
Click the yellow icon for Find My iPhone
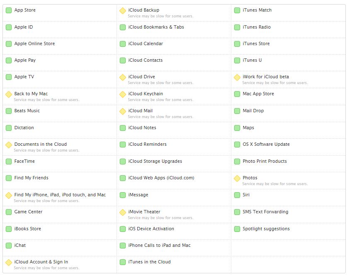pyautogui.click(x=9, y=195)
